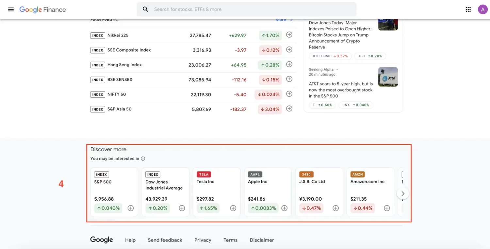
Task: Click the Seeking Alpha source label
Action: coord(321,69)
